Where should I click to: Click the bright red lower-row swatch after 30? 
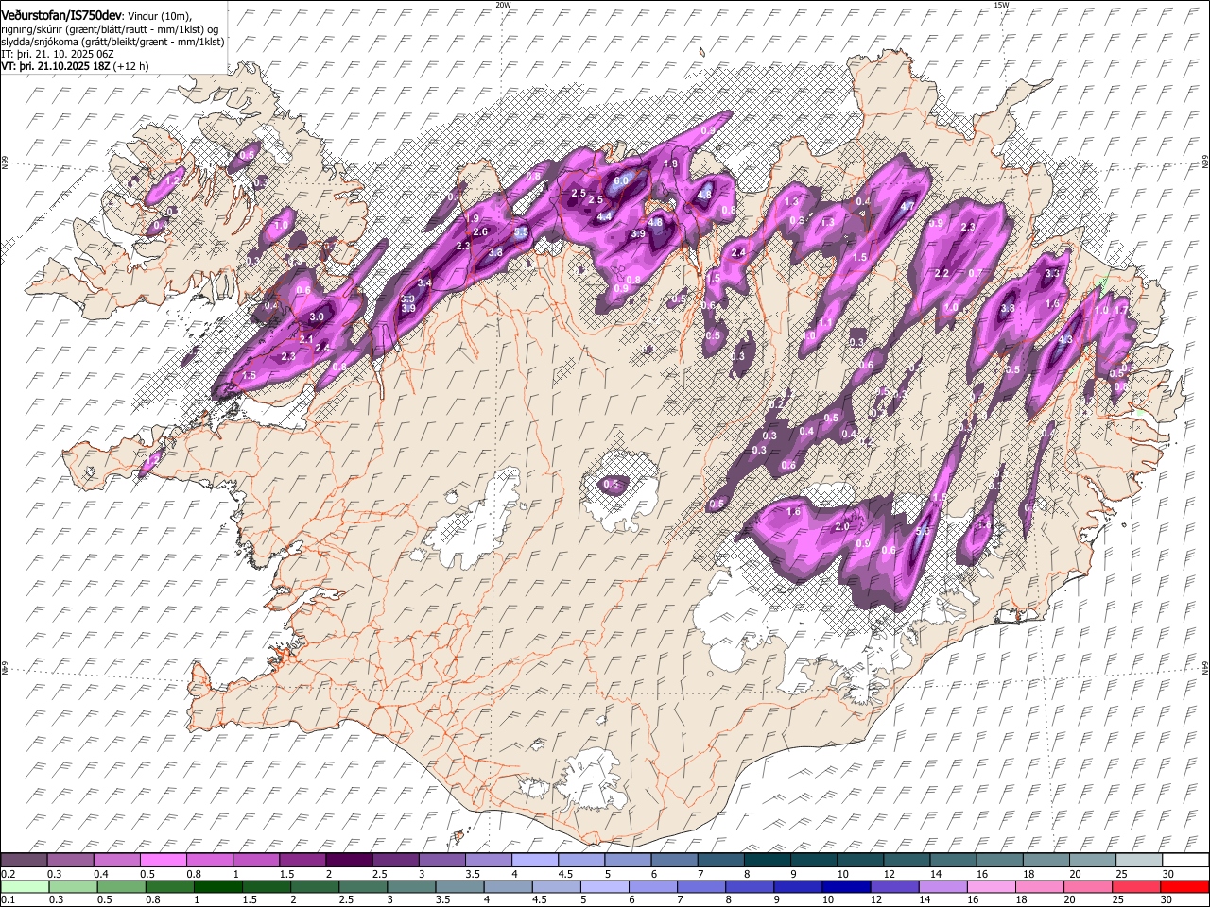1184,886
